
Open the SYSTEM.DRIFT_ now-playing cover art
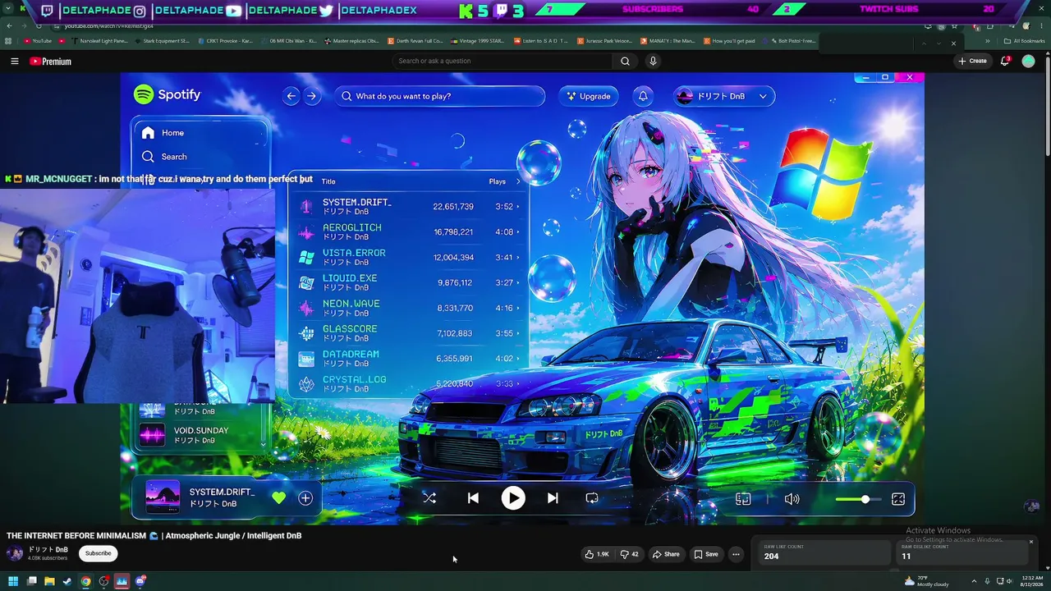coord(163,497)
